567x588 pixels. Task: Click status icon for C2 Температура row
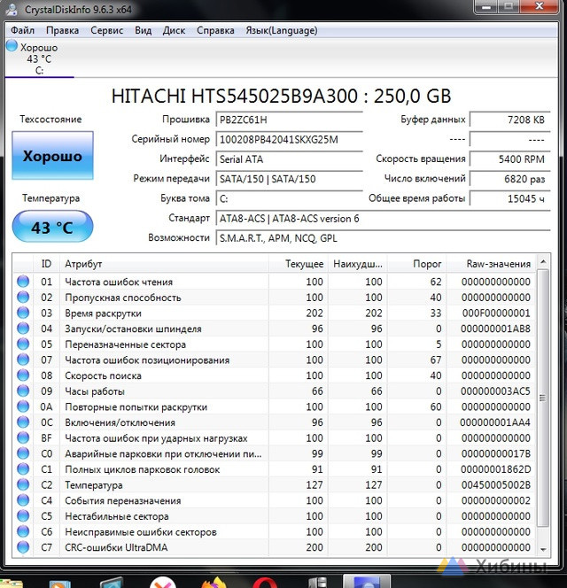click(23, 484)
